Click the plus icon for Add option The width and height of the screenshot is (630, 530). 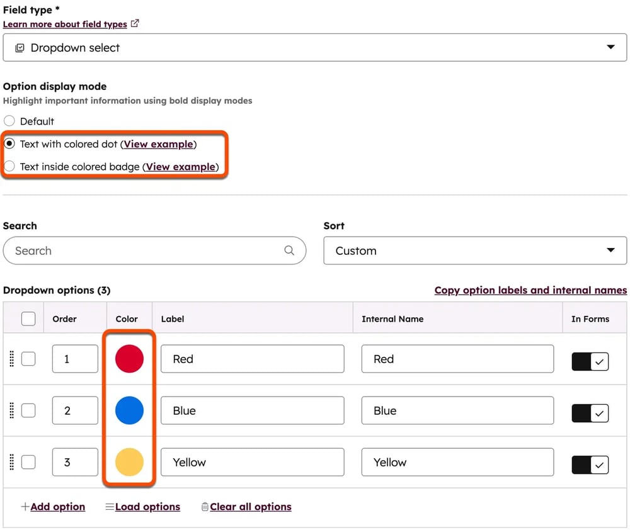coord(25,507)
